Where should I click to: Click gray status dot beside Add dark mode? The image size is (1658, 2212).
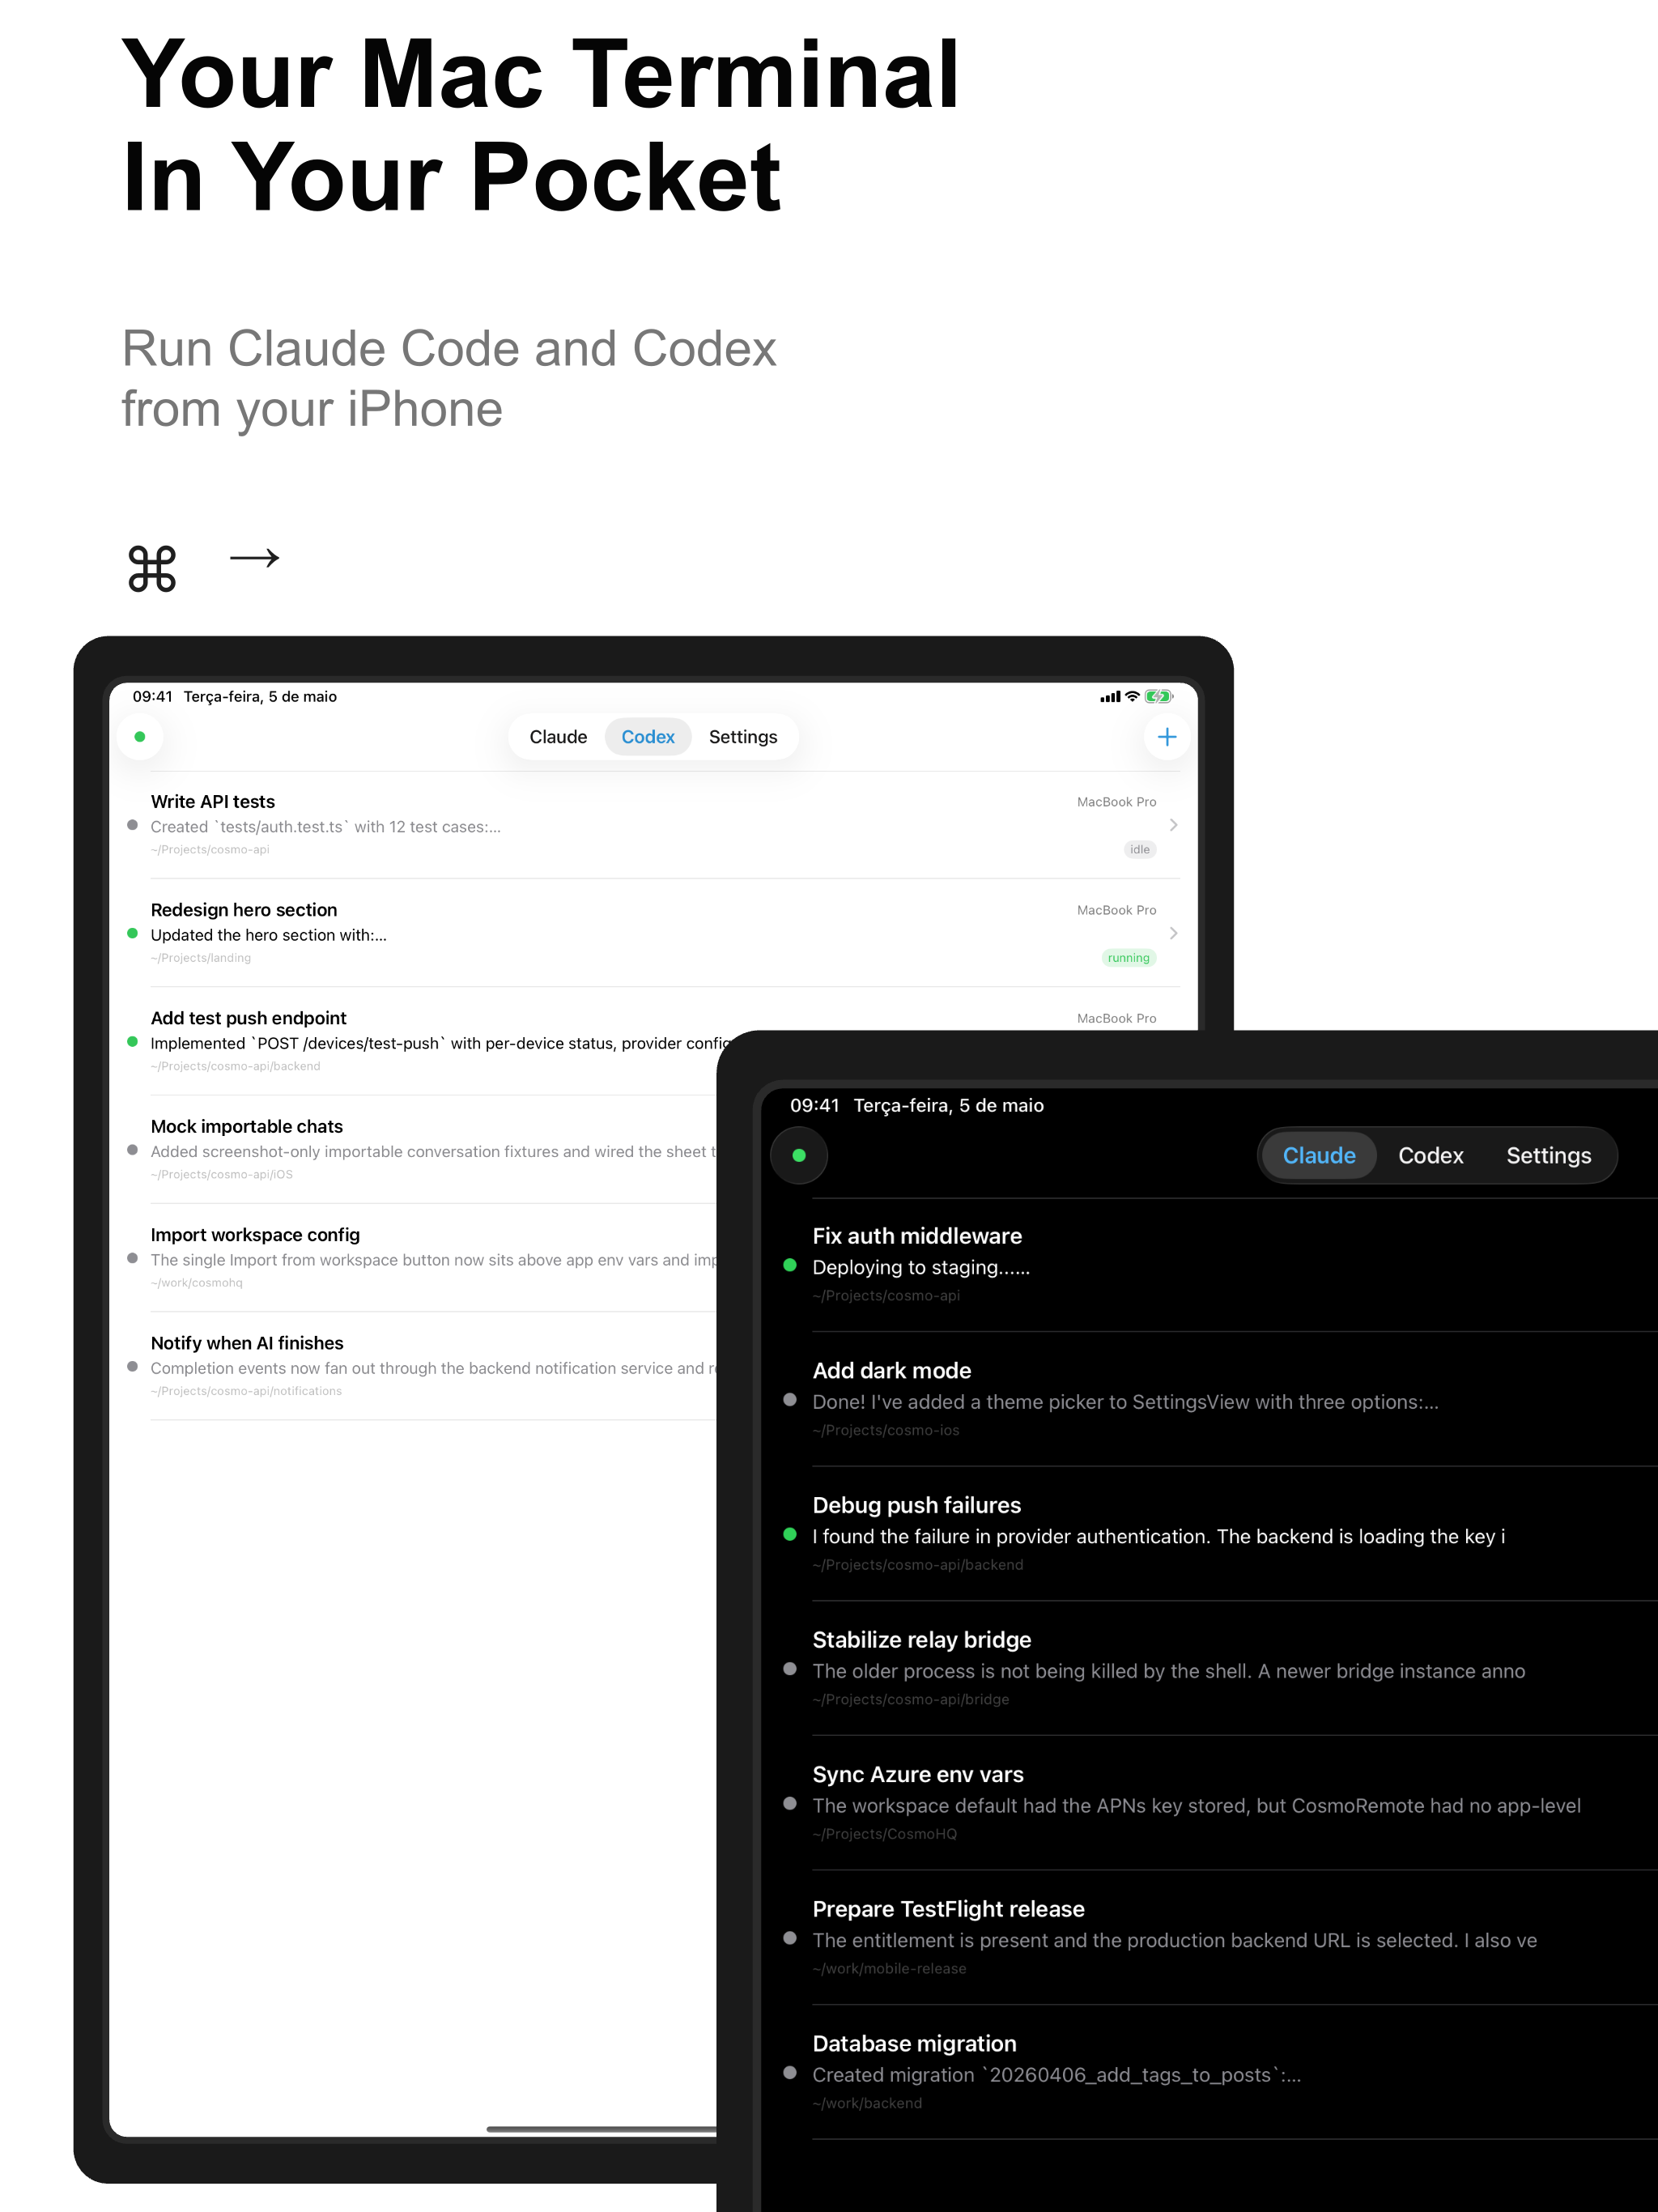click(790, 1399)
